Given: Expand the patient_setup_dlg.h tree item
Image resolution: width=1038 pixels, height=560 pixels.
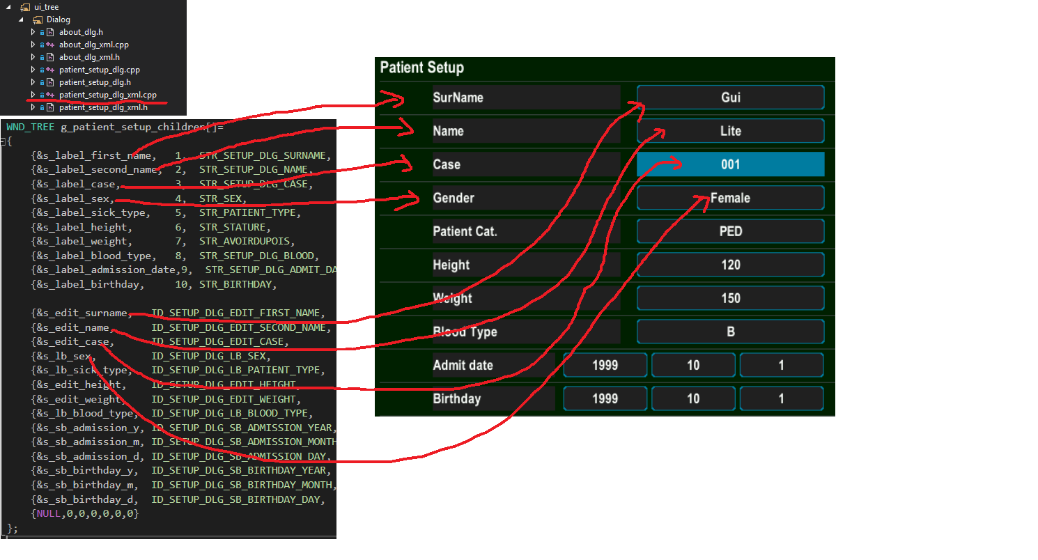Looking at the screenshot, I should click(x=33, y=82).
